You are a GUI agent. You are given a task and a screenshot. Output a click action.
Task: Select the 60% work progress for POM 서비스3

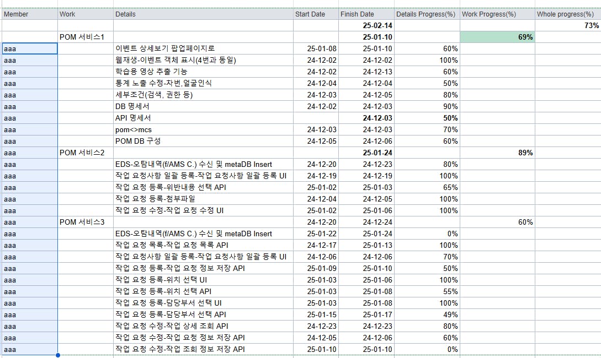[x=497, y=222]
